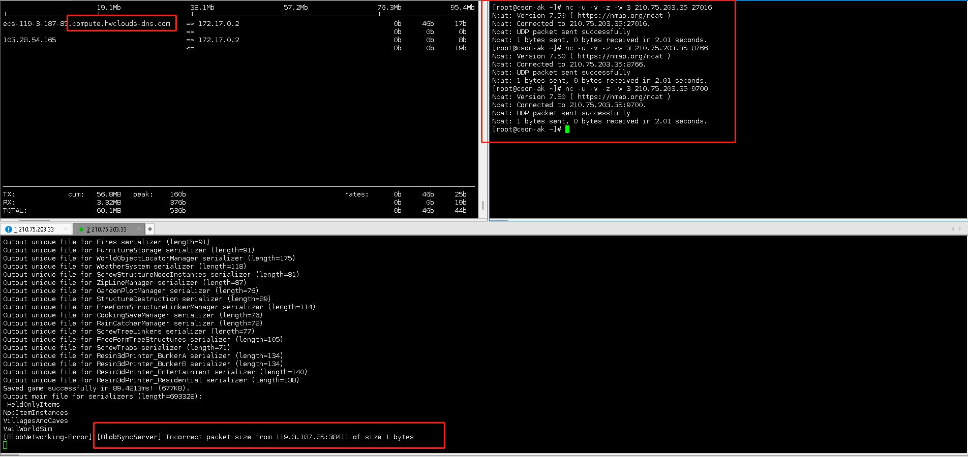Click the green status dot on tab 2
Viewport: 968px width, 457px height.
coord(81,230)
